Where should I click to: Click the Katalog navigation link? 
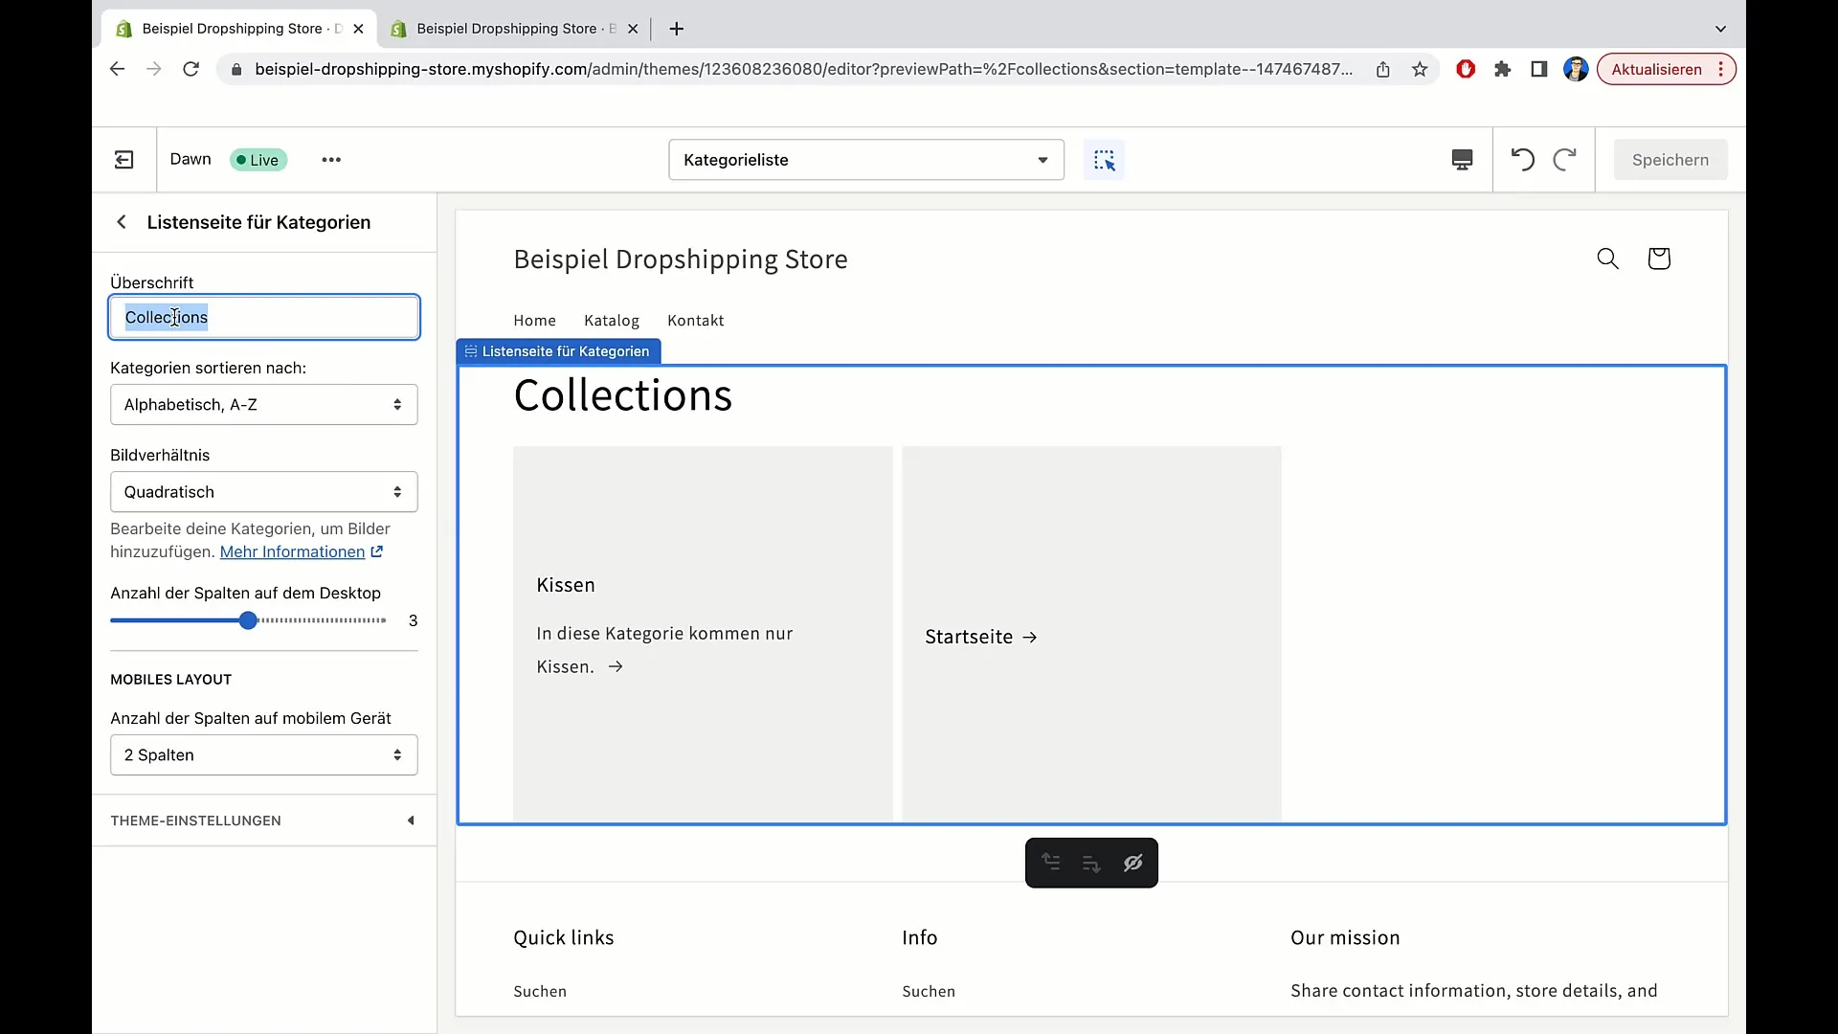(x=612, y=321)
